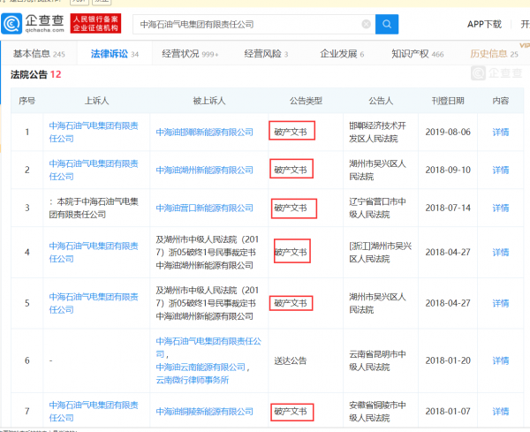Open row 6 中海石油气电集团有限责任公司 link
Image resolution: width=530 pixels, height=432 pixels.
(x=208, y=347)
